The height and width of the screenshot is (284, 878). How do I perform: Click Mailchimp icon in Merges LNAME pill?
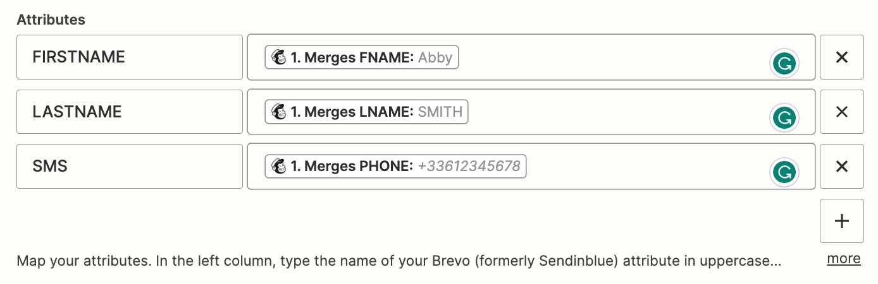pos(278,112)
